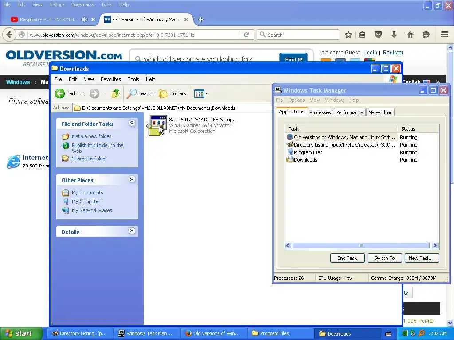Viewport: 454px width, 340px height.
Task: Select the IE8-Setup installer file icon
Action: [x=157, y=125]
